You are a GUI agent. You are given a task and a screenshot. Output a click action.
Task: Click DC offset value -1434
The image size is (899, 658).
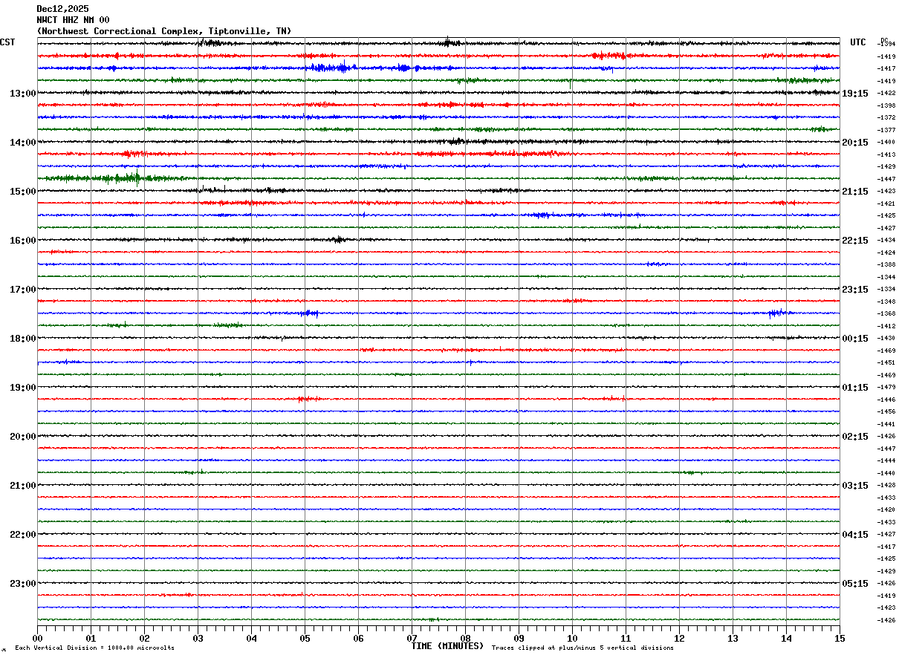(x=886, y=240)
